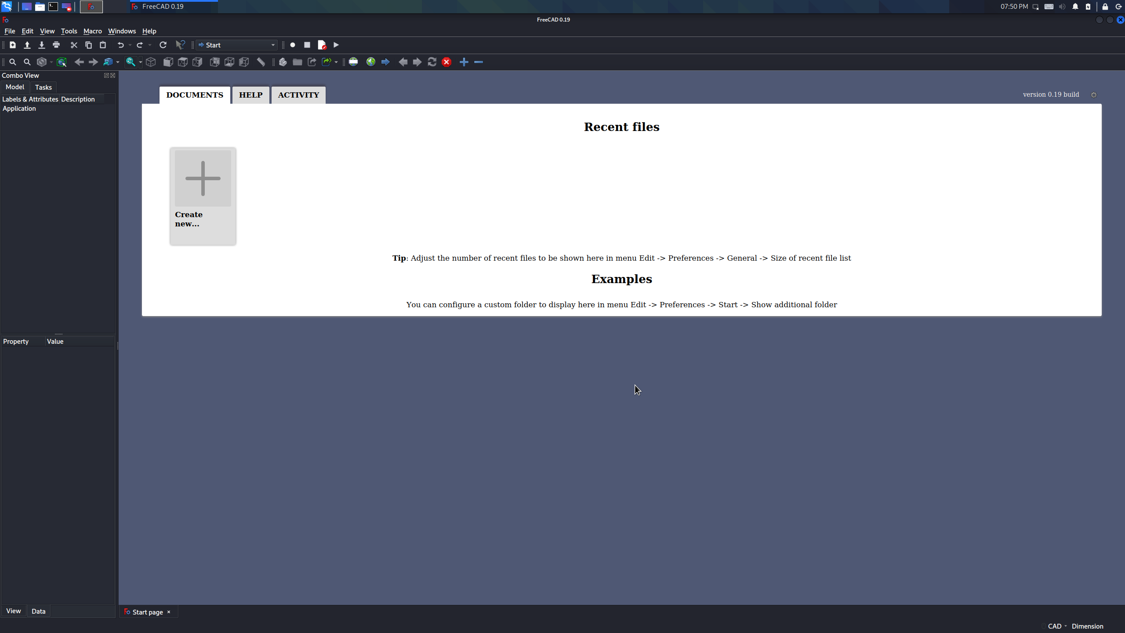Click the Execute macro play icon

click(x=336, y=45)
